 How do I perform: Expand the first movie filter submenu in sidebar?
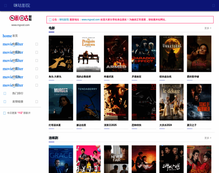click(x=37, y=44)
